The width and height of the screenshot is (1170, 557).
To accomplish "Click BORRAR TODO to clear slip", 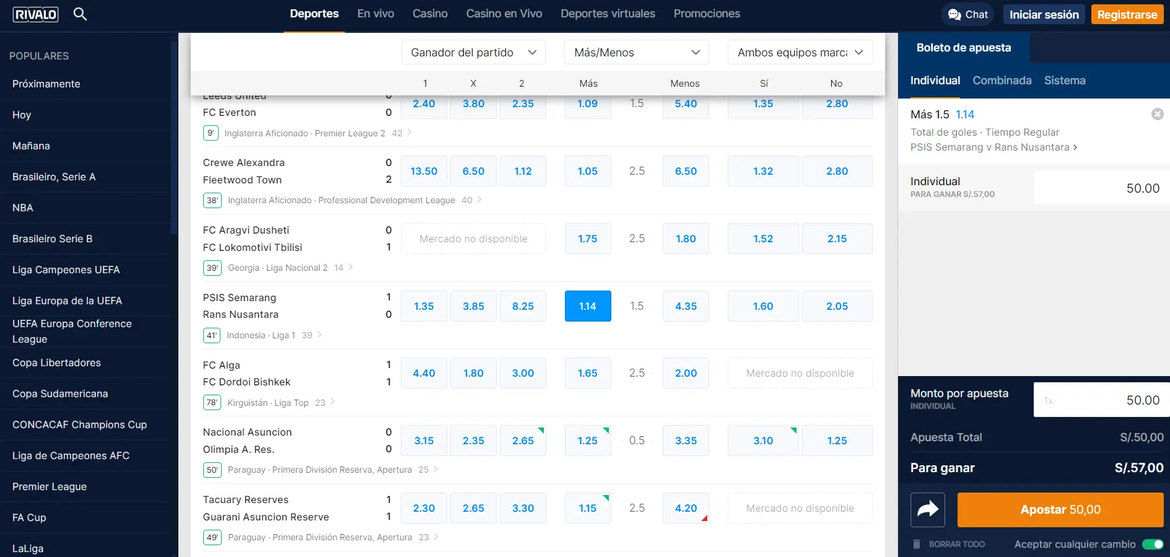I will 956,544.
